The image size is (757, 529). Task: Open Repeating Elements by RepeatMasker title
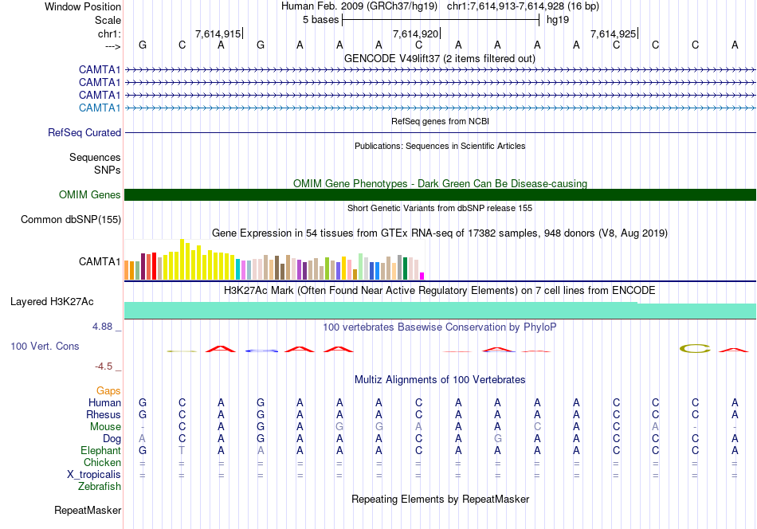(x=440, y=499)
